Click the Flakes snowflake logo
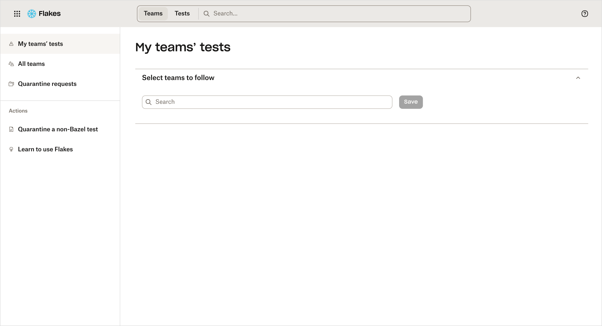Image resolution: width=602 pixels, height=326 pixels. (32, 14)
